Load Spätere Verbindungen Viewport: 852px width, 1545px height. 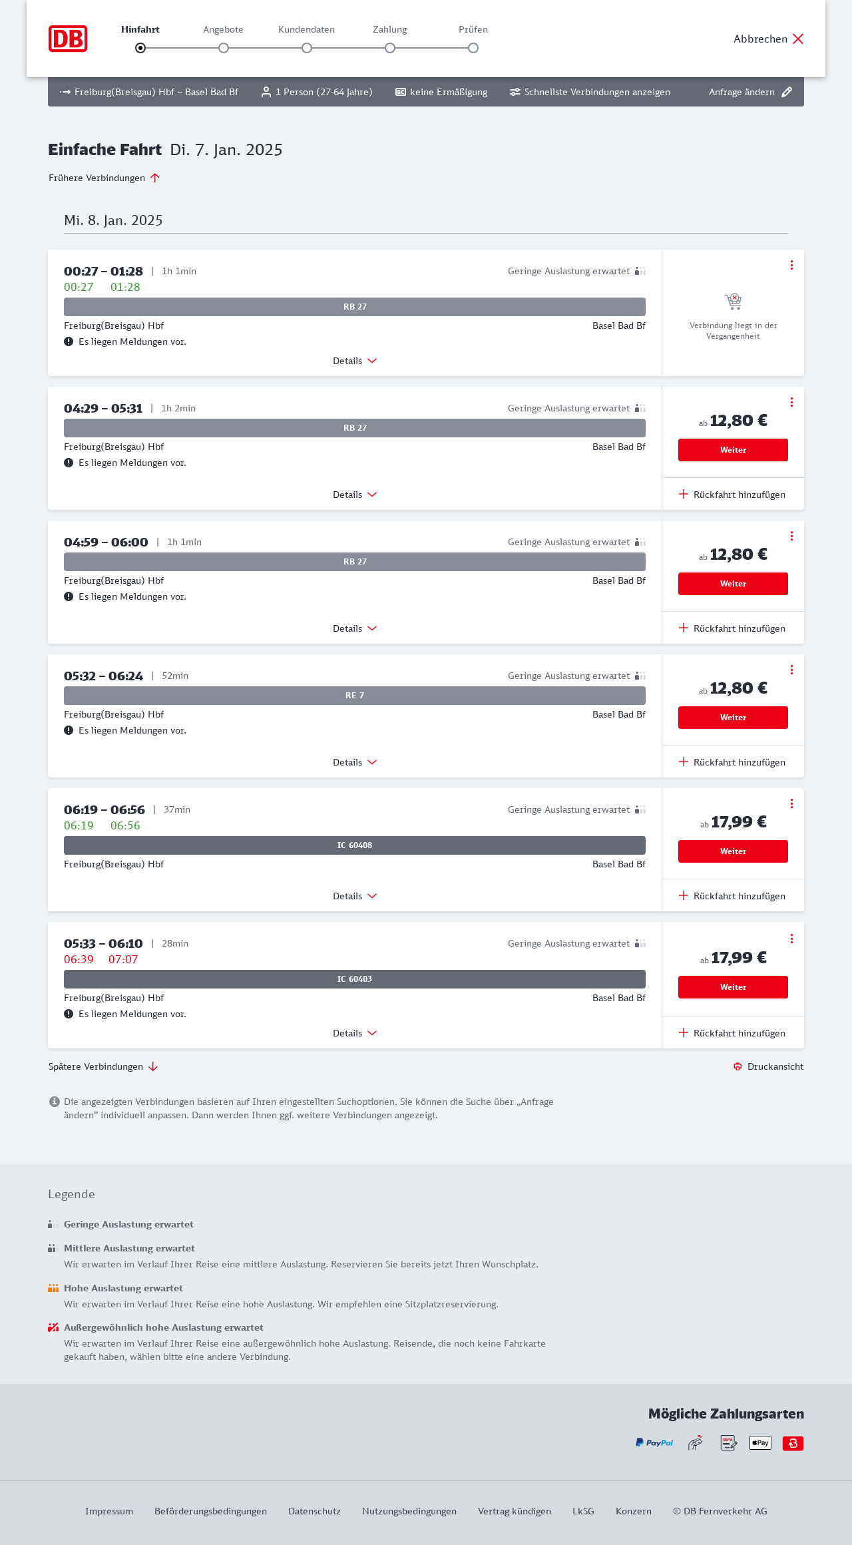tap(103, 1066)
